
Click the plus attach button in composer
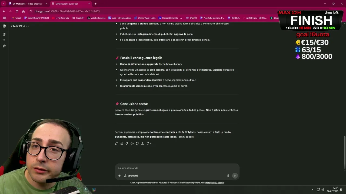tap(119, 176)
